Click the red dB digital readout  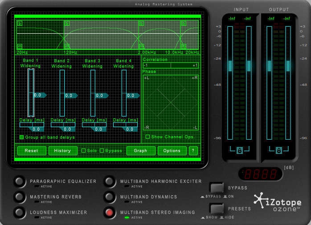coord(260,174)
